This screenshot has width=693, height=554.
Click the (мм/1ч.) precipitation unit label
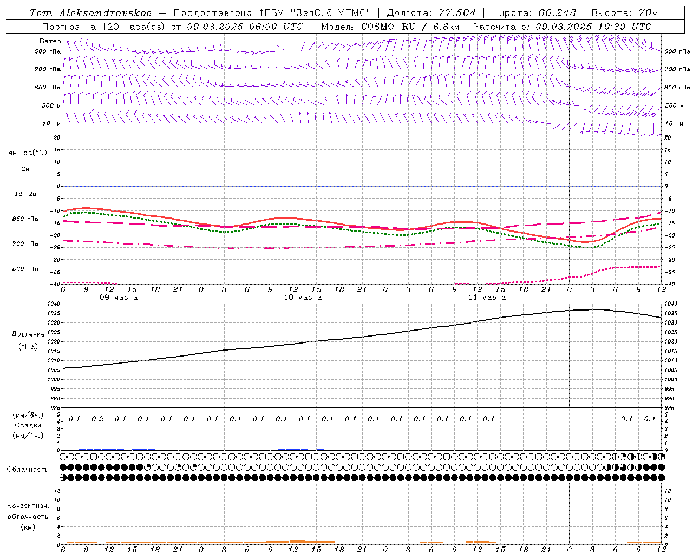[x=28, y=436]
